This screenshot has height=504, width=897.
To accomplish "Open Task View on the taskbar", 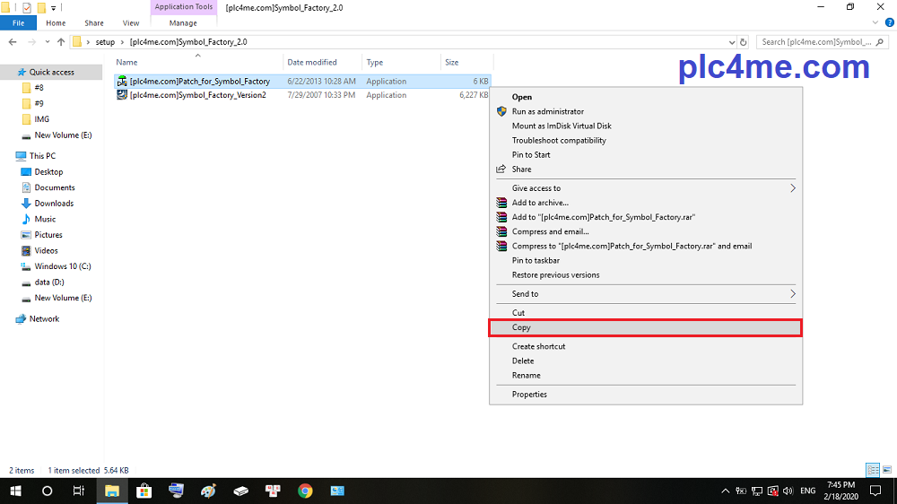I will (x=79, y=491).
